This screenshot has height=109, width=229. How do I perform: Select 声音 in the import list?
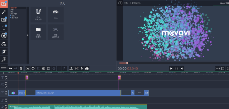[x=12, y=10]
